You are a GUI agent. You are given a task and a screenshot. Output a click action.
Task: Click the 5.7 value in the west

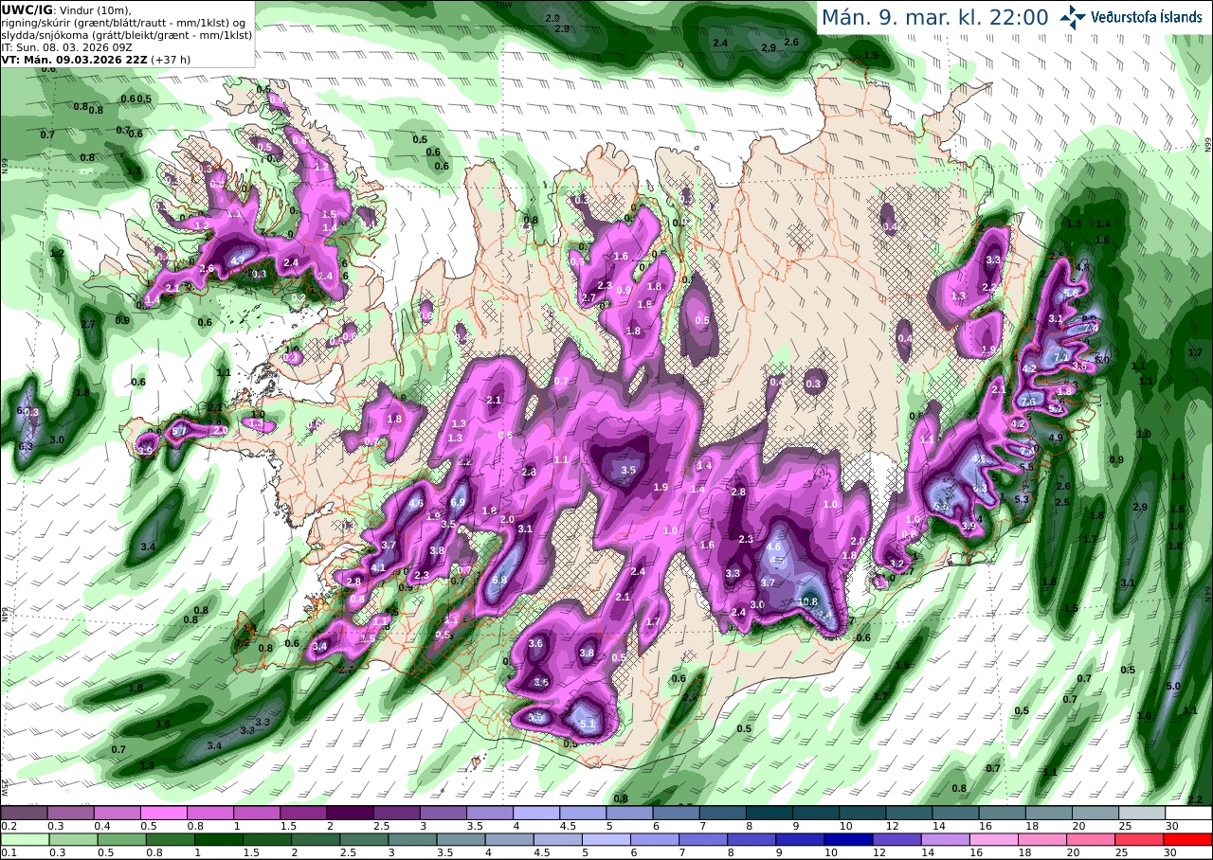click(178, 432)
